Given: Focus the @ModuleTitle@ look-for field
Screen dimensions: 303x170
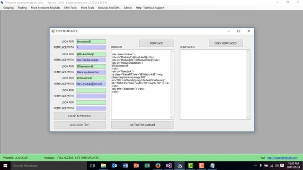Looking at the screenshot, I should click(91, 54).
